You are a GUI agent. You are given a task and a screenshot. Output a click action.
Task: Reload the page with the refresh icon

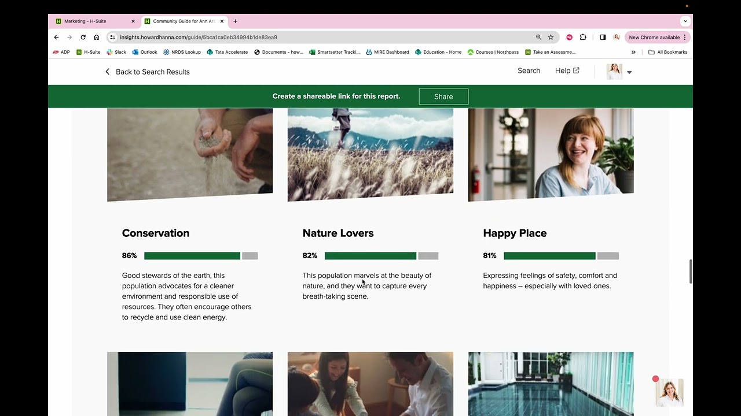(x=83, y=37)
